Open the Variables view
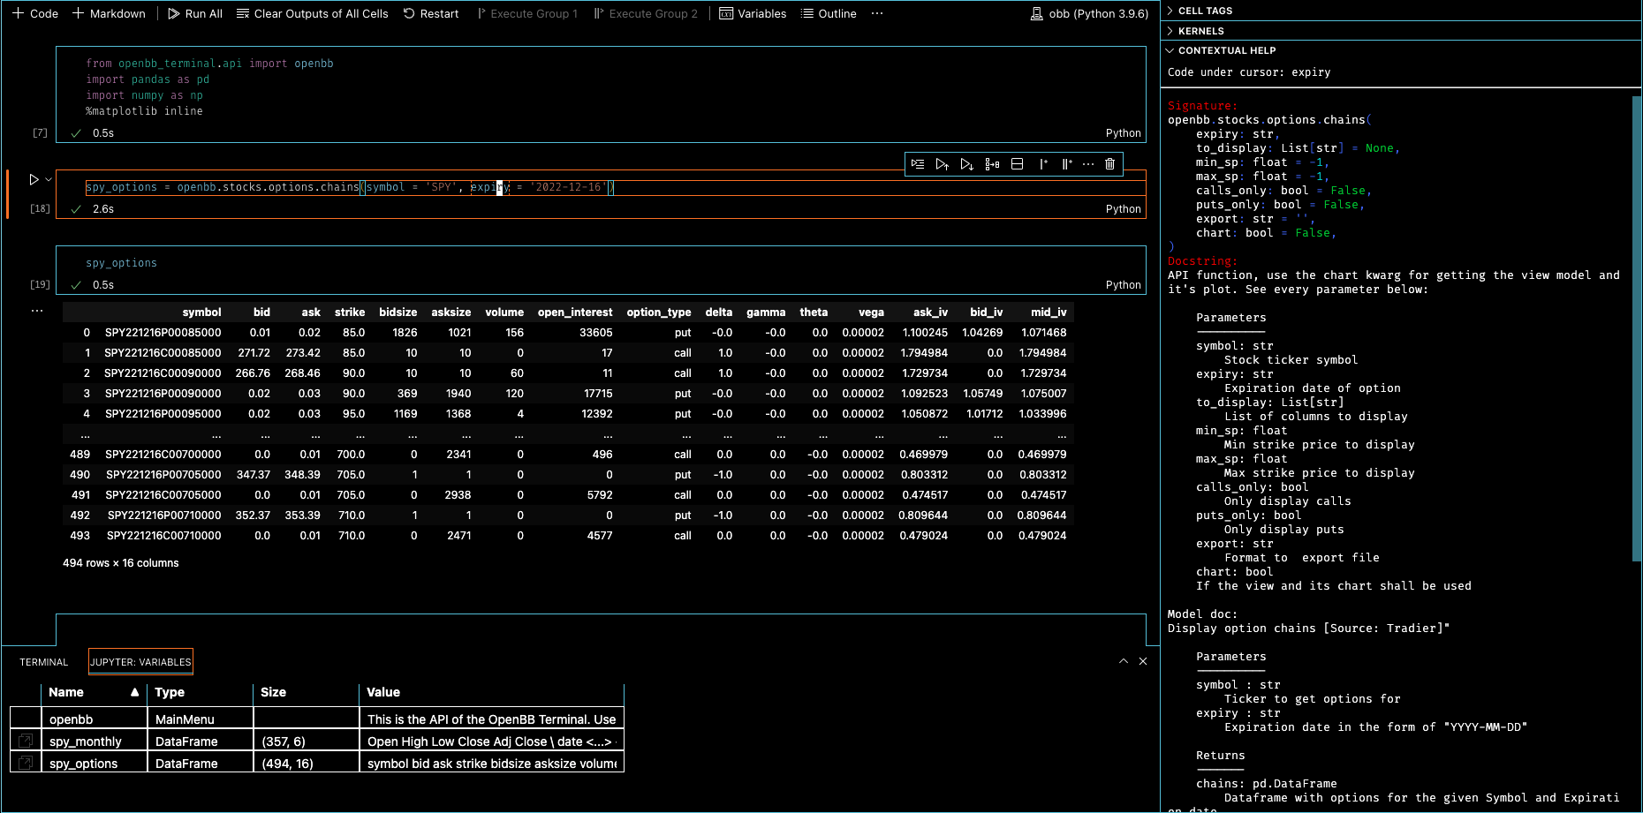This screenshot has height=813, width=1643. pos(753,13)
